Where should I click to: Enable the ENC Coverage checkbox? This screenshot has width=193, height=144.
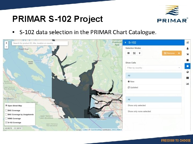coord(6,110)
